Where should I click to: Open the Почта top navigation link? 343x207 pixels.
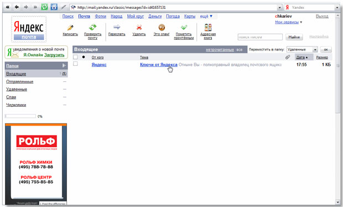coord(84,16)
